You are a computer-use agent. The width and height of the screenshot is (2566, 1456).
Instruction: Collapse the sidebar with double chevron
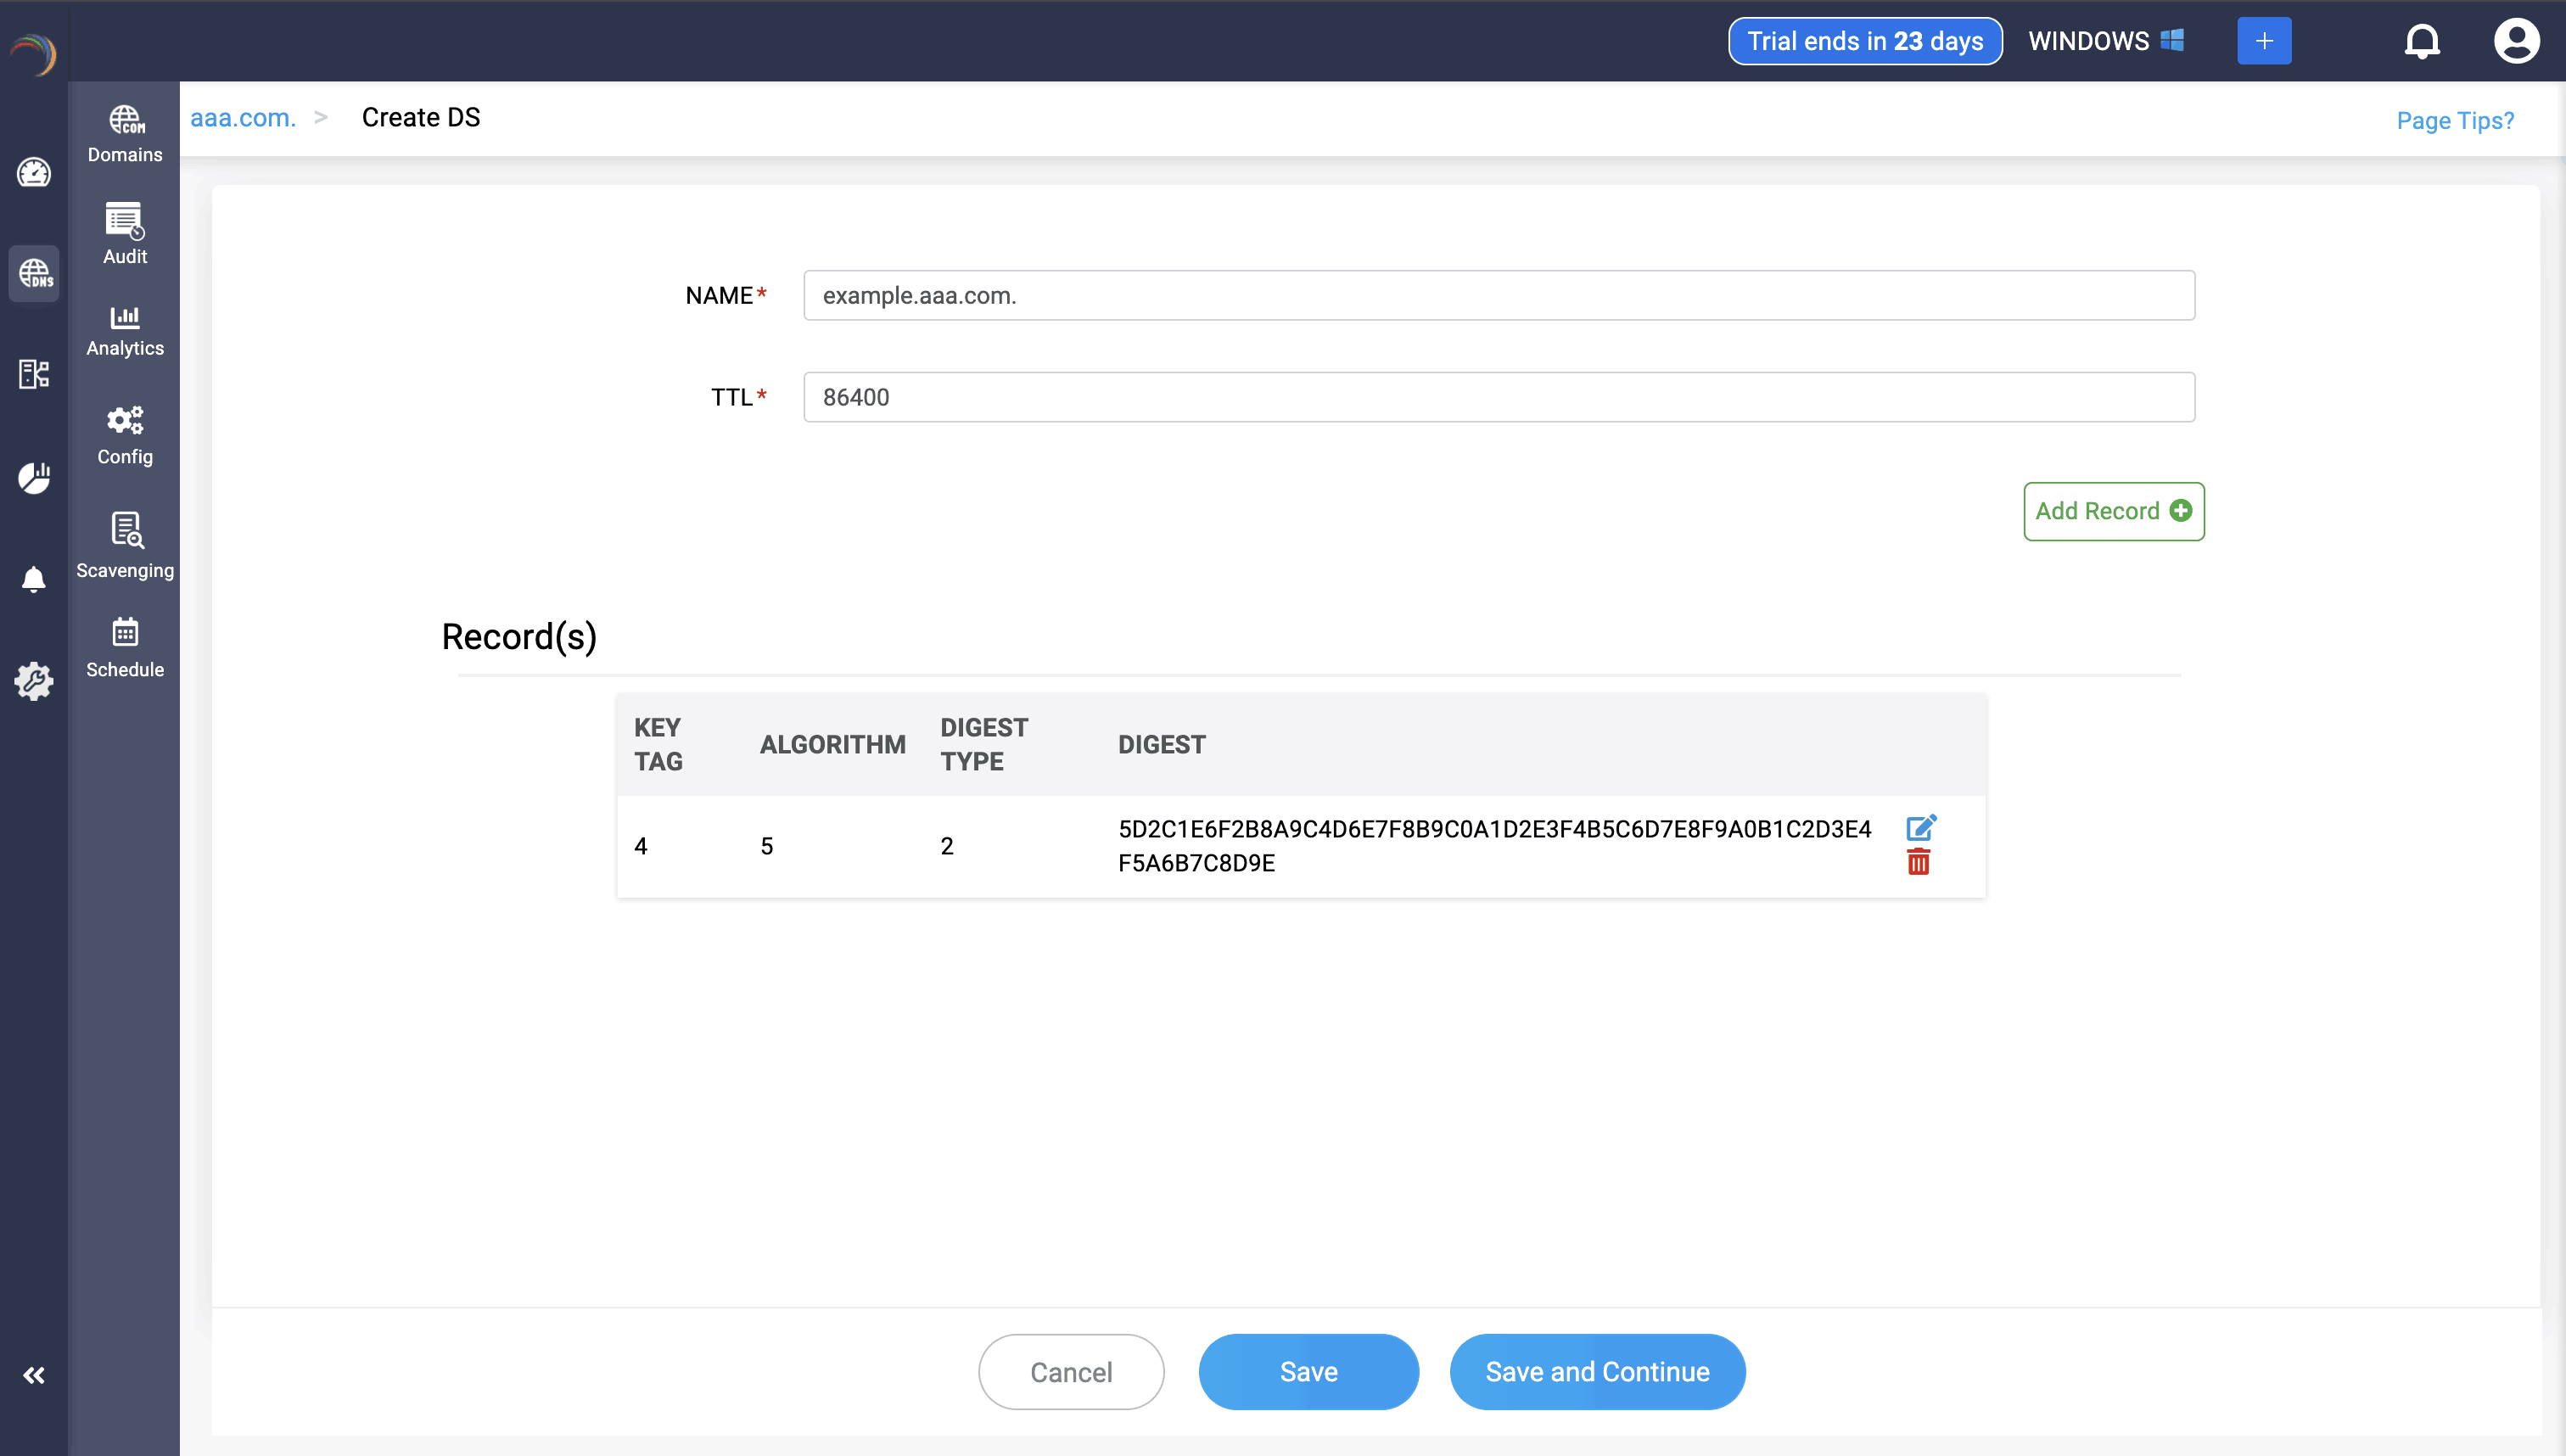click(34, 1376)
